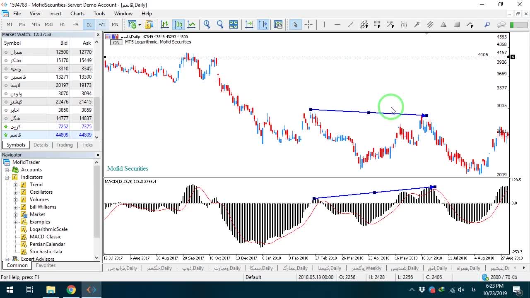Select the Stochastic-tala indicator
This screenshot has height=298, width=530.
point(46,252)
